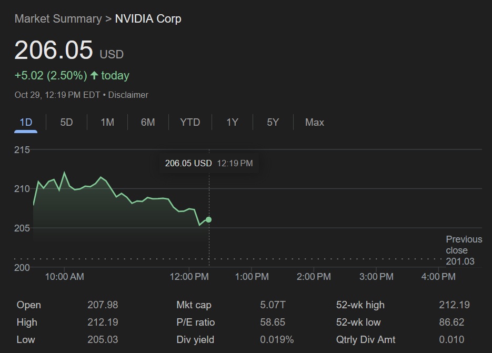Open the 5Y chart range
The image size is (492, 353).
(x=273, y=123)
